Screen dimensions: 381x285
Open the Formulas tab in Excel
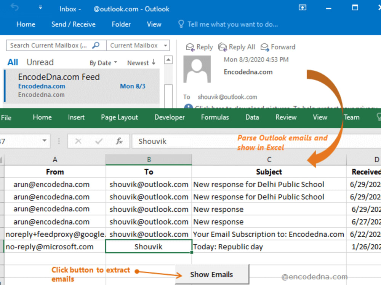[215, 117]
